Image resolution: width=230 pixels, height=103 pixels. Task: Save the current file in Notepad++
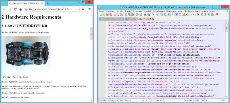[x=107, y=15]
